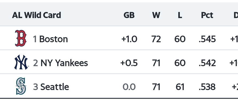The image size is (238, 102).
Task: Select the AL Wild Card header
Action: [37, 15]
